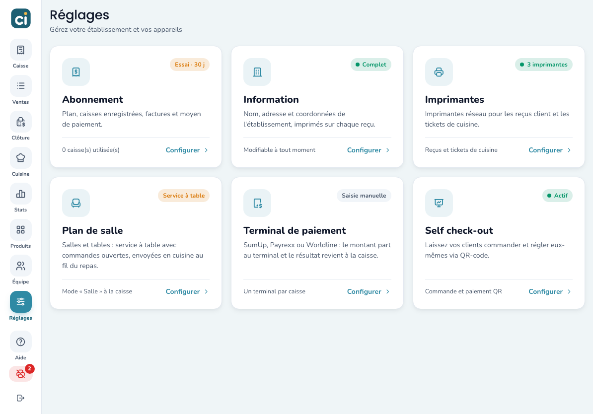Go to the Clôture menu label

(x=21, y=138)
